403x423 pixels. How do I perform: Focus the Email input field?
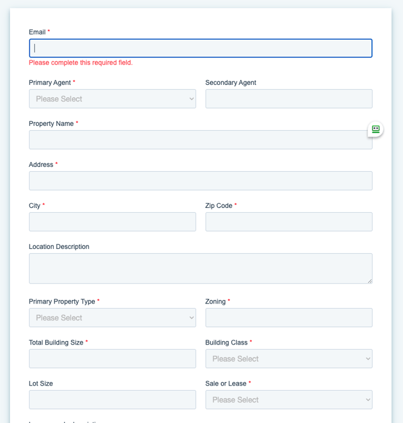200,48
